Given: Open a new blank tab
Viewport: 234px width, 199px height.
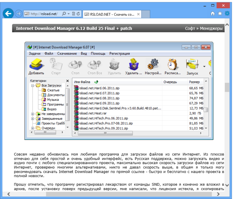Looking at the screenshot, I should pos(146,14).
